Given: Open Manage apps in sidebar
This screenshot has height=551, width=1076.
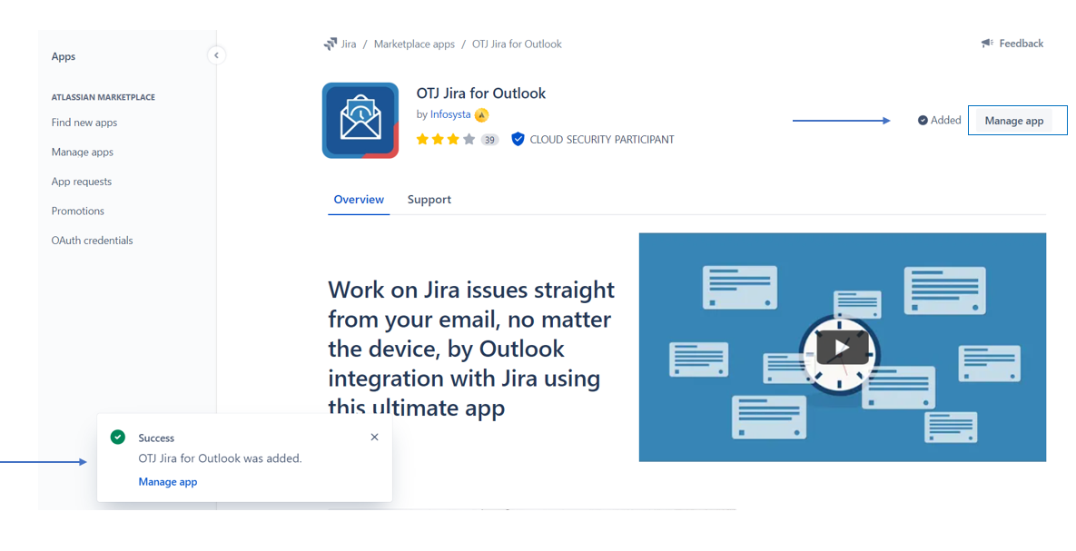Looking at the screenshot, I should (83, 152).
